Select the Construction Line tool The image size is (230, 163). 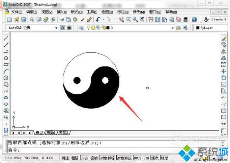(x=6, y=45)
